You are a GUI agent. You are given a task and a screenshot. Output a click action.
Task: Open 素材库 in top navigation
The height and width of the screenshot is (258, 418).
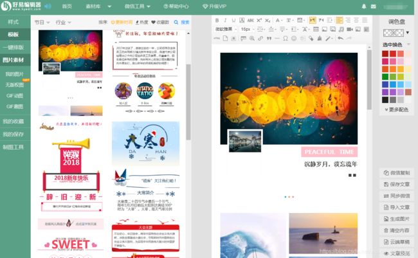point(98,6)
